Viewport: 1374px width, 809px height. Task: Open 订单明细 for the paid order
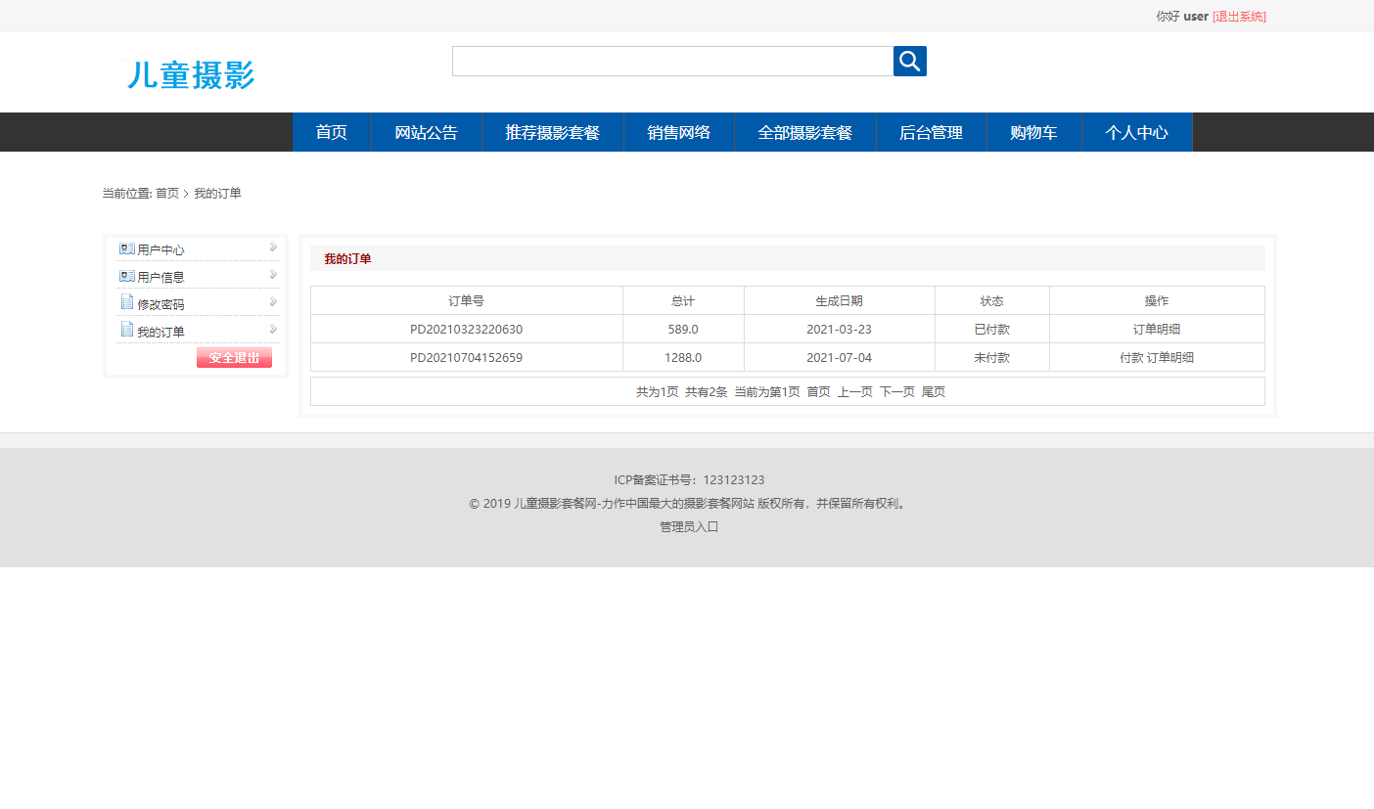point(1156,329)
